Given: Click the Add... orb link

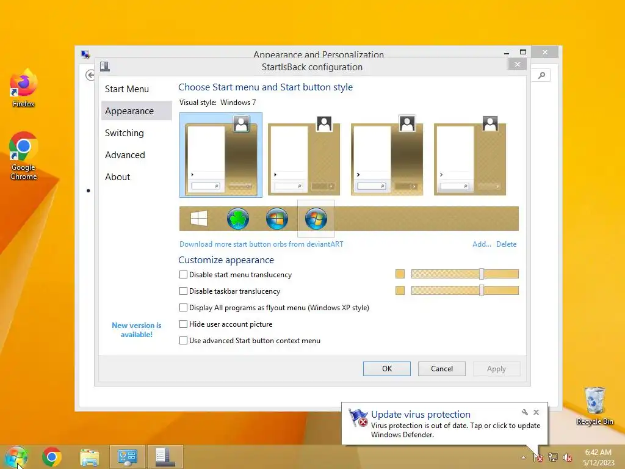Looking at the screenshot, I should pos(482,244).
